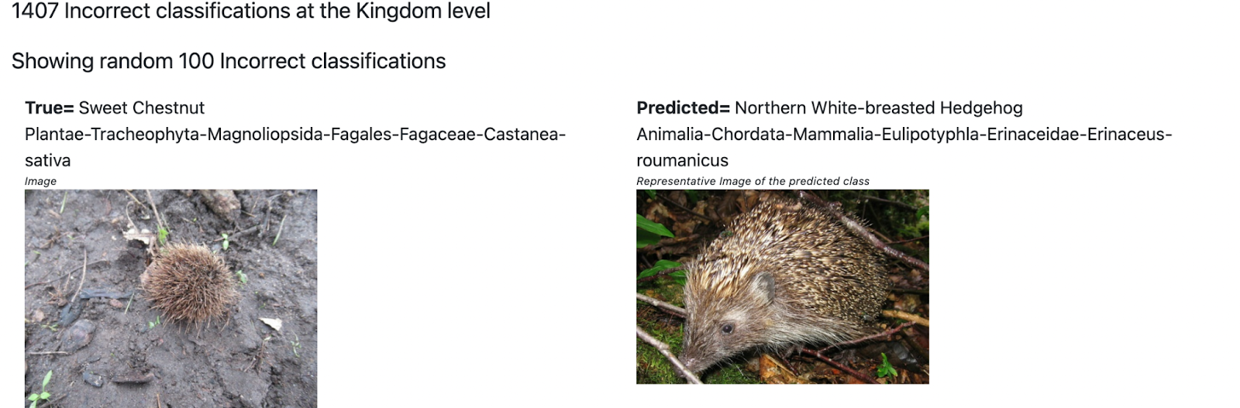This screenshot has height=408, width=1240.
Task: Click the word "roumanicus"
Action: coord(683,160)
